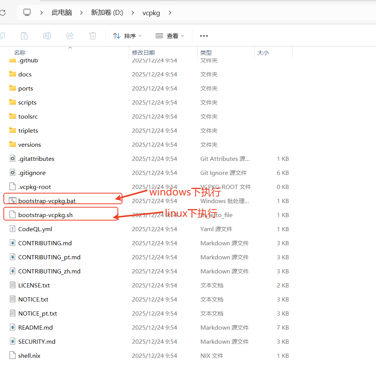Click the .gitattributes file icon
Image resolution: width=376 pixels, height=365 pixels.
pos(13,158)
